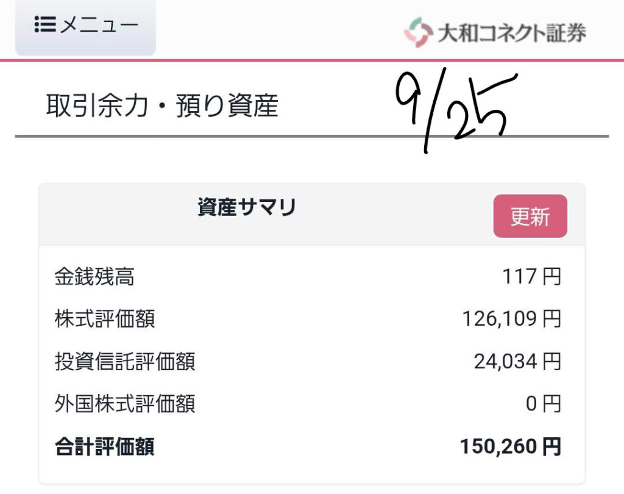Select the 資産サマリ panel title
The width and height of the screenshot is (624, 494).
click(247, 208)
